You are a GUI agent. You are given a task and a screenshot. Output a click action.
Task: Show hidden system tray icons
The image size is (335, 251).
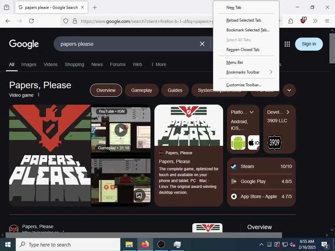pos(261,244)
